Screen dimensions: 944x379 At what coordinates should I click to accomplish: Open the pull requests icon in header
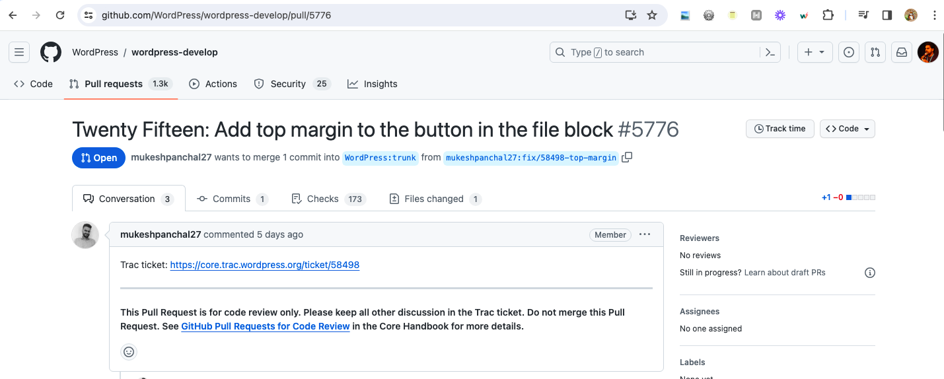[x=875, y=52]
